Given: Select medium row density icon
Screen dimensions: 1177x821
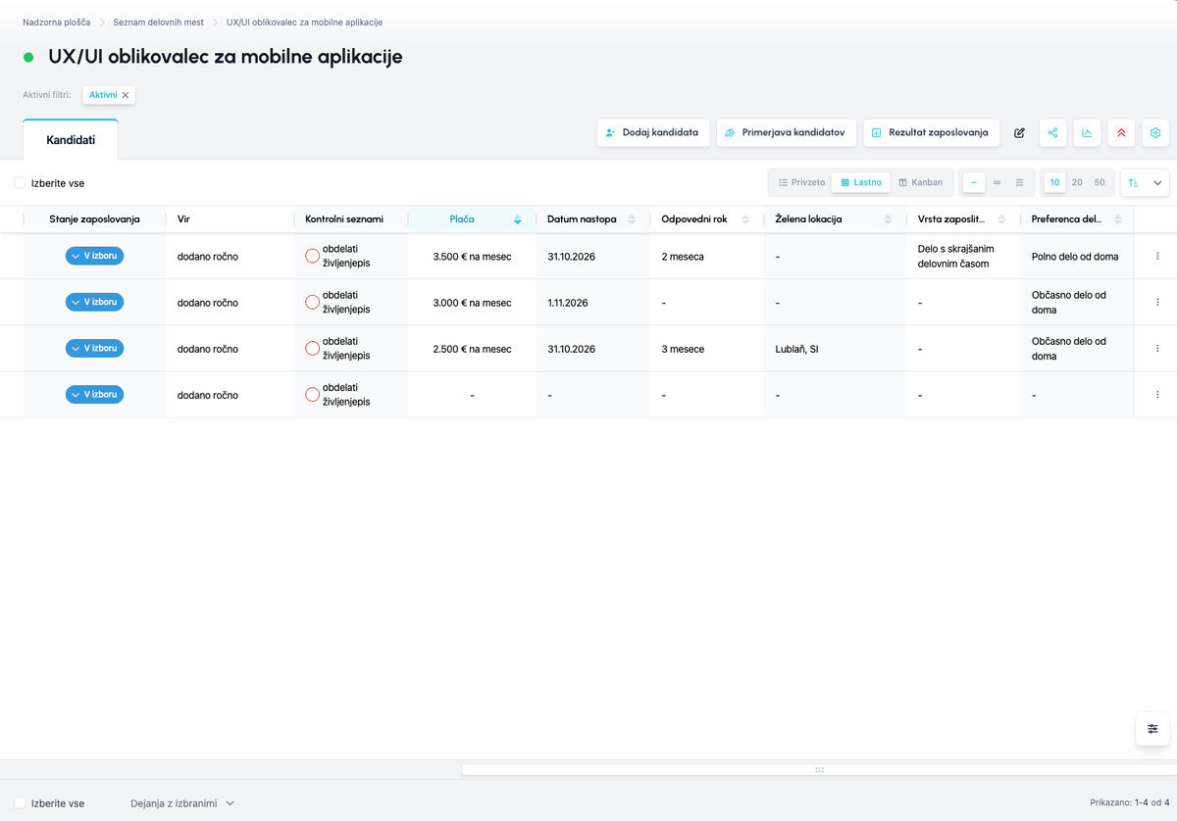Looking at the screenshot, I should 997,183.
